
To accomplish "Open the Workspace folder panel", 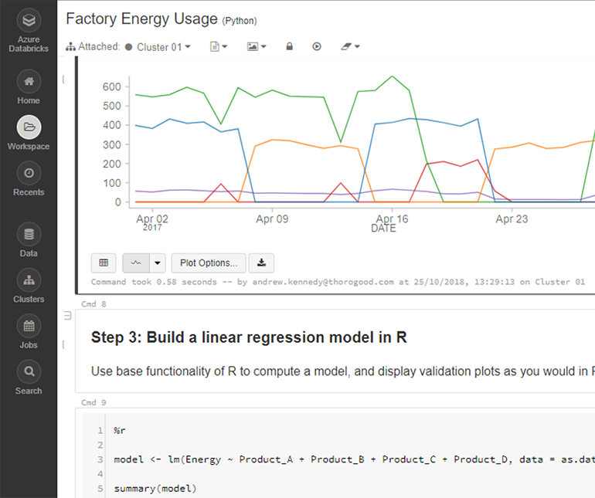I will 29,133.
